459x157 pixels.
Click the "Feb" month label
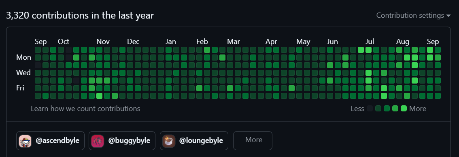(x=202, y=42)
